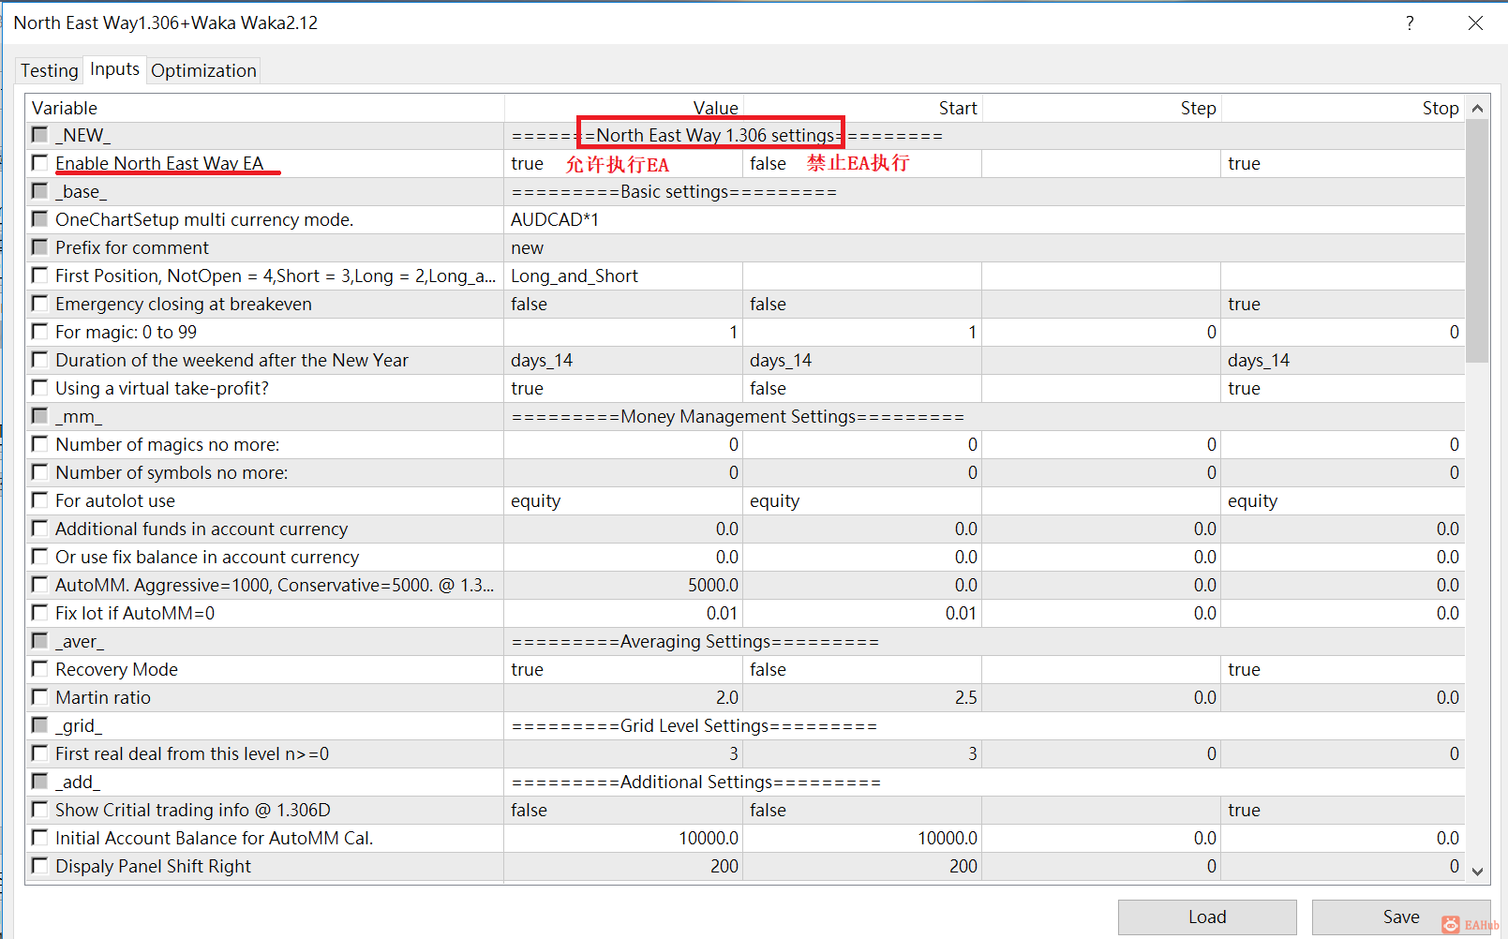Open the Inputs tab
This screenshot has width=1508, height=939.
(x=114, y=69)
